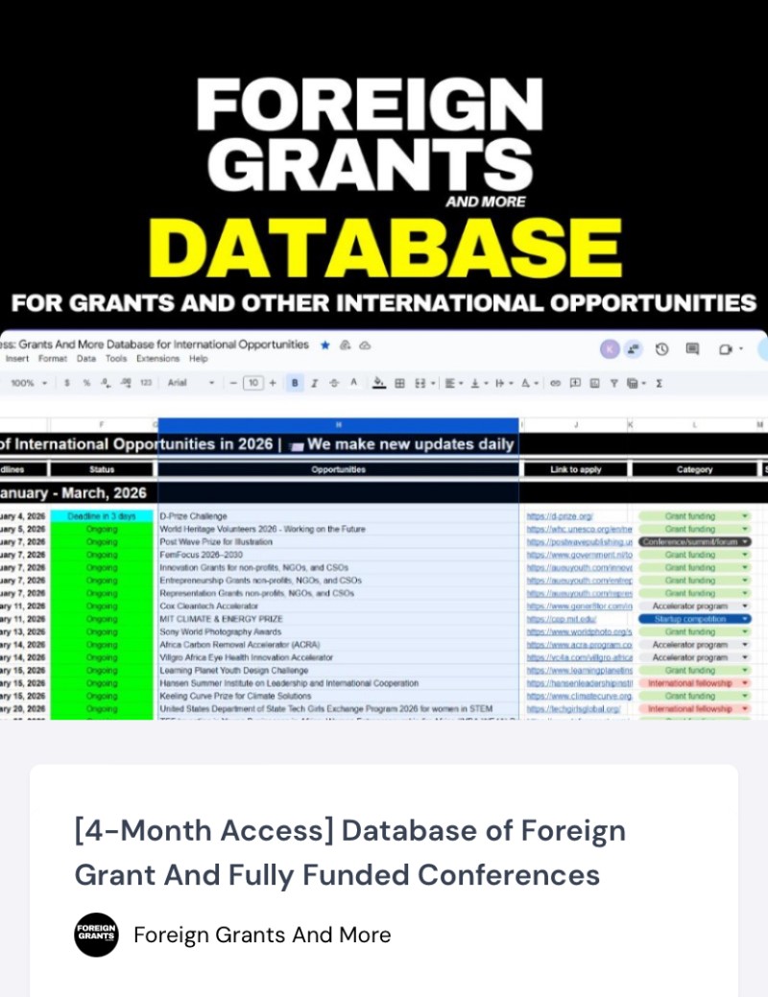Click the Foreign Grants seller logo avatar

point(96,935)
